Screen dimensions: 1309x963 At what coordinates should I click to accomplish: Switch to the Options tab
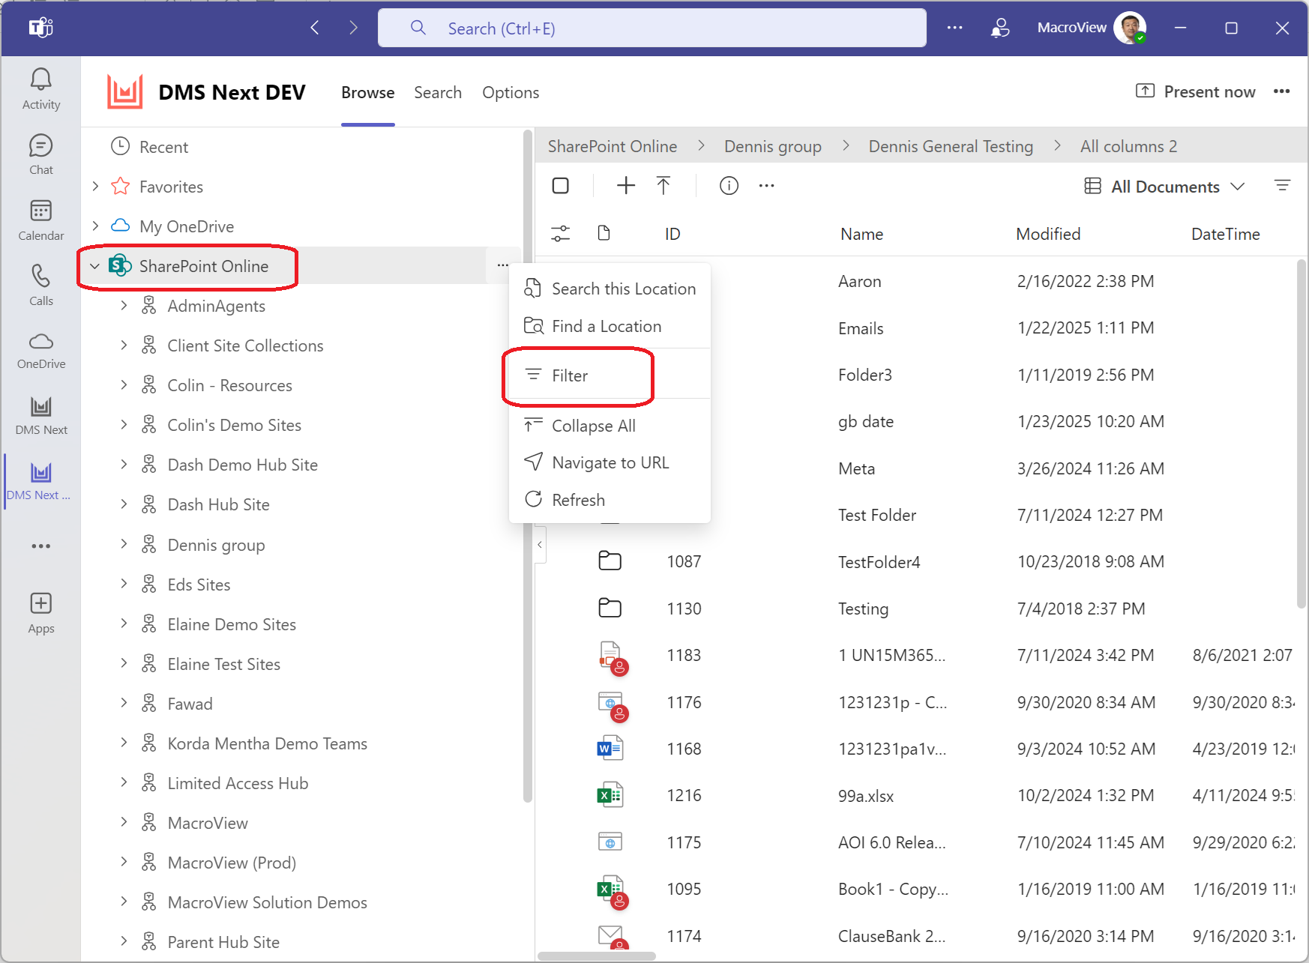point(511,92)
